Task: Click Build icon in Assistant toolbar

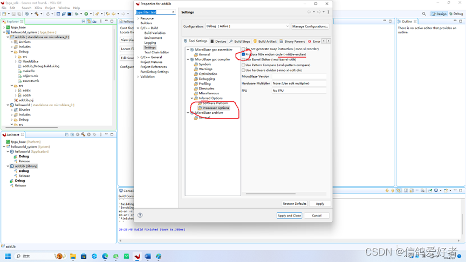Action: 83,135
